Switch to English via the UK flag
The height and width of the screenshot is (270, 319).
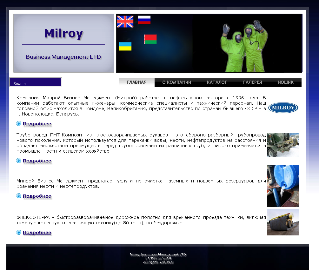[x=125, y=22]
